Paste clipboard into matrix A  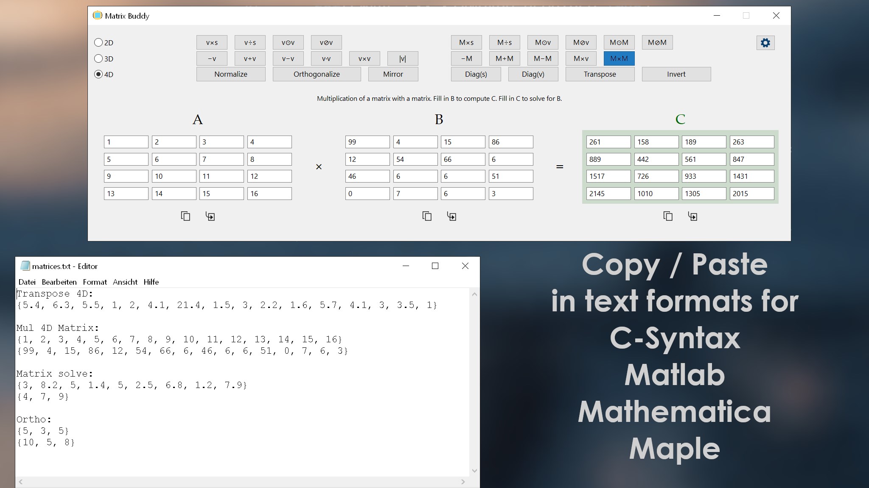210,216
